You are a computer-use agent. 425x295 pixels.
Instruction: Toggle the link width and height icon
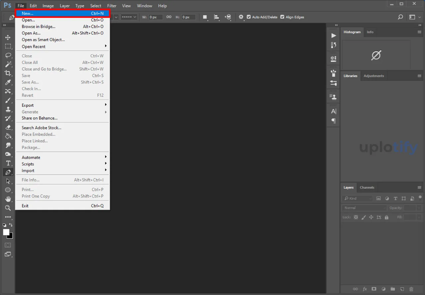tap(169, 17)
